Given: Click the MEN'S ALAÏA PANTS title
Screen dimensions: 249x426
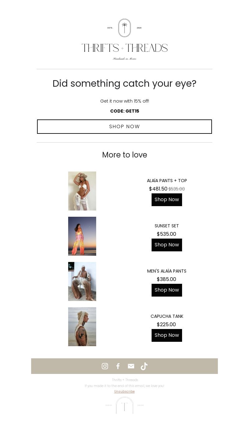Looking at the screenshot, I should click(x=167, y=271).
